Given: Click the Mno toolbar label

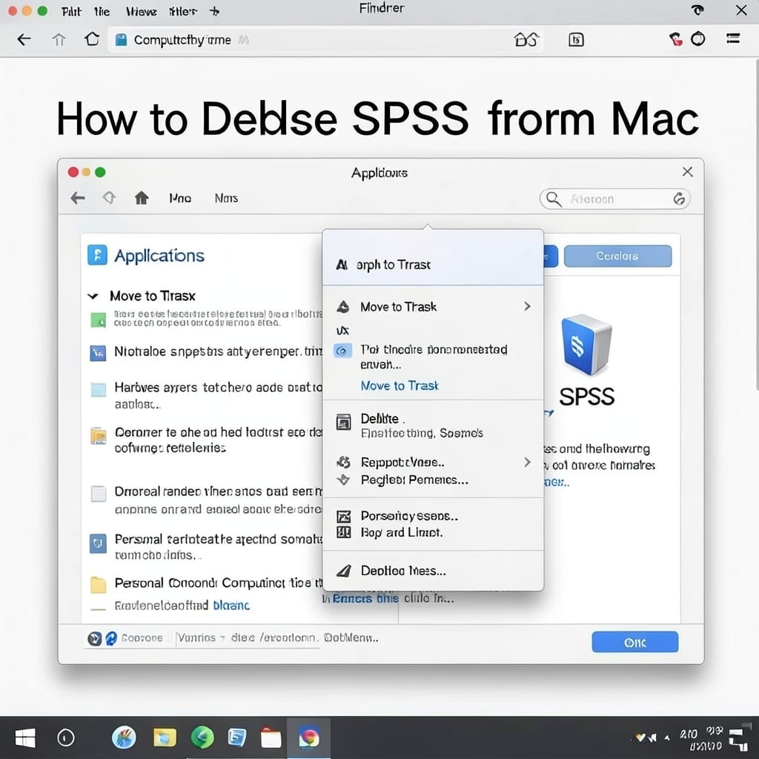Looking at the screenshot, I should pos(180,198).
